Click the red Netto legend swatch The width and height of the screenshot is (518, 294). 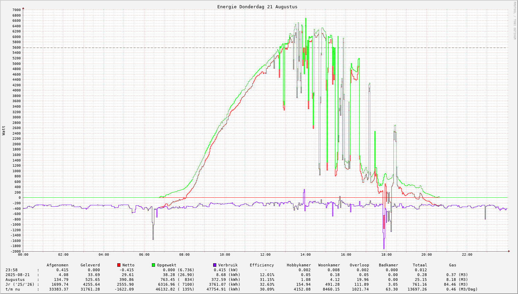pos(119,265)
